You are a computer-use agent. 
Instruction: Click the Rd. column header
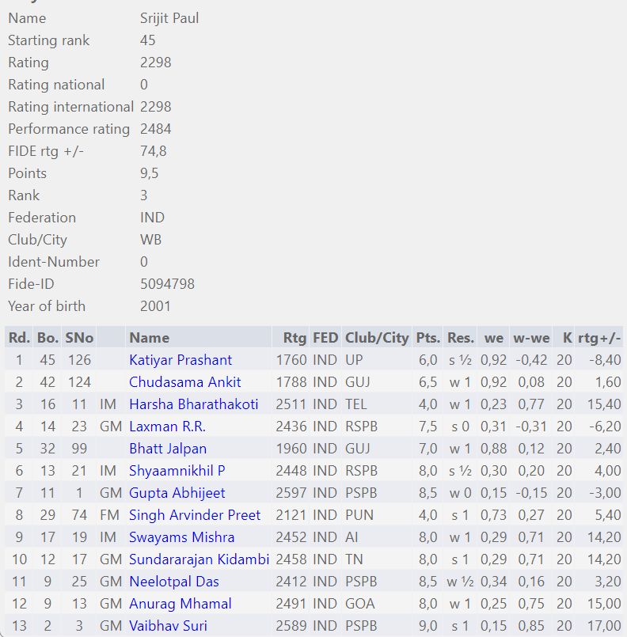(19, 338)
